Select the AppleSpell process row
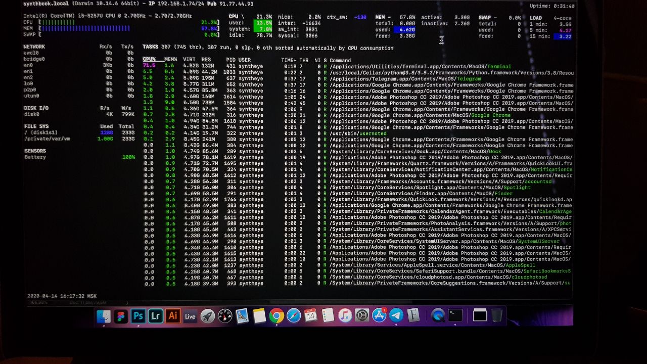The height and width of the screenshot is (364, 647). (x=358, y=265)
